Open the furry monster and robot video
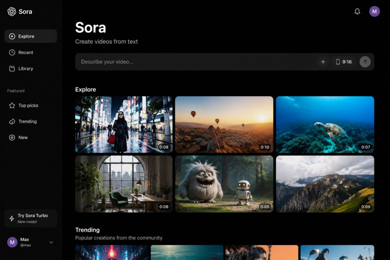390x260 pixels. click(x=224, y=184)
